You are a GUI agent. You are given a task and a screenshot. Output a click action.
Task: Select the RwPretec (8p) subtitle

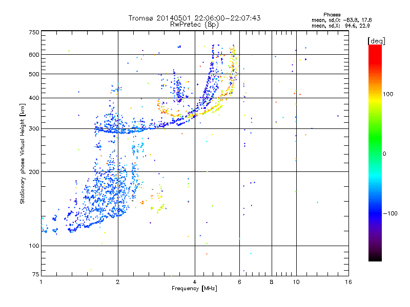[194, 25]
